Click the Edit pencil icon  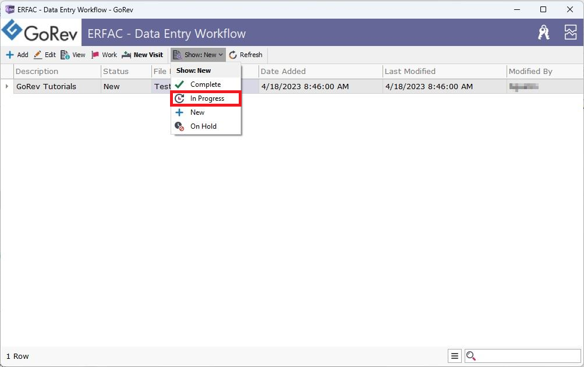click(38, 55)
